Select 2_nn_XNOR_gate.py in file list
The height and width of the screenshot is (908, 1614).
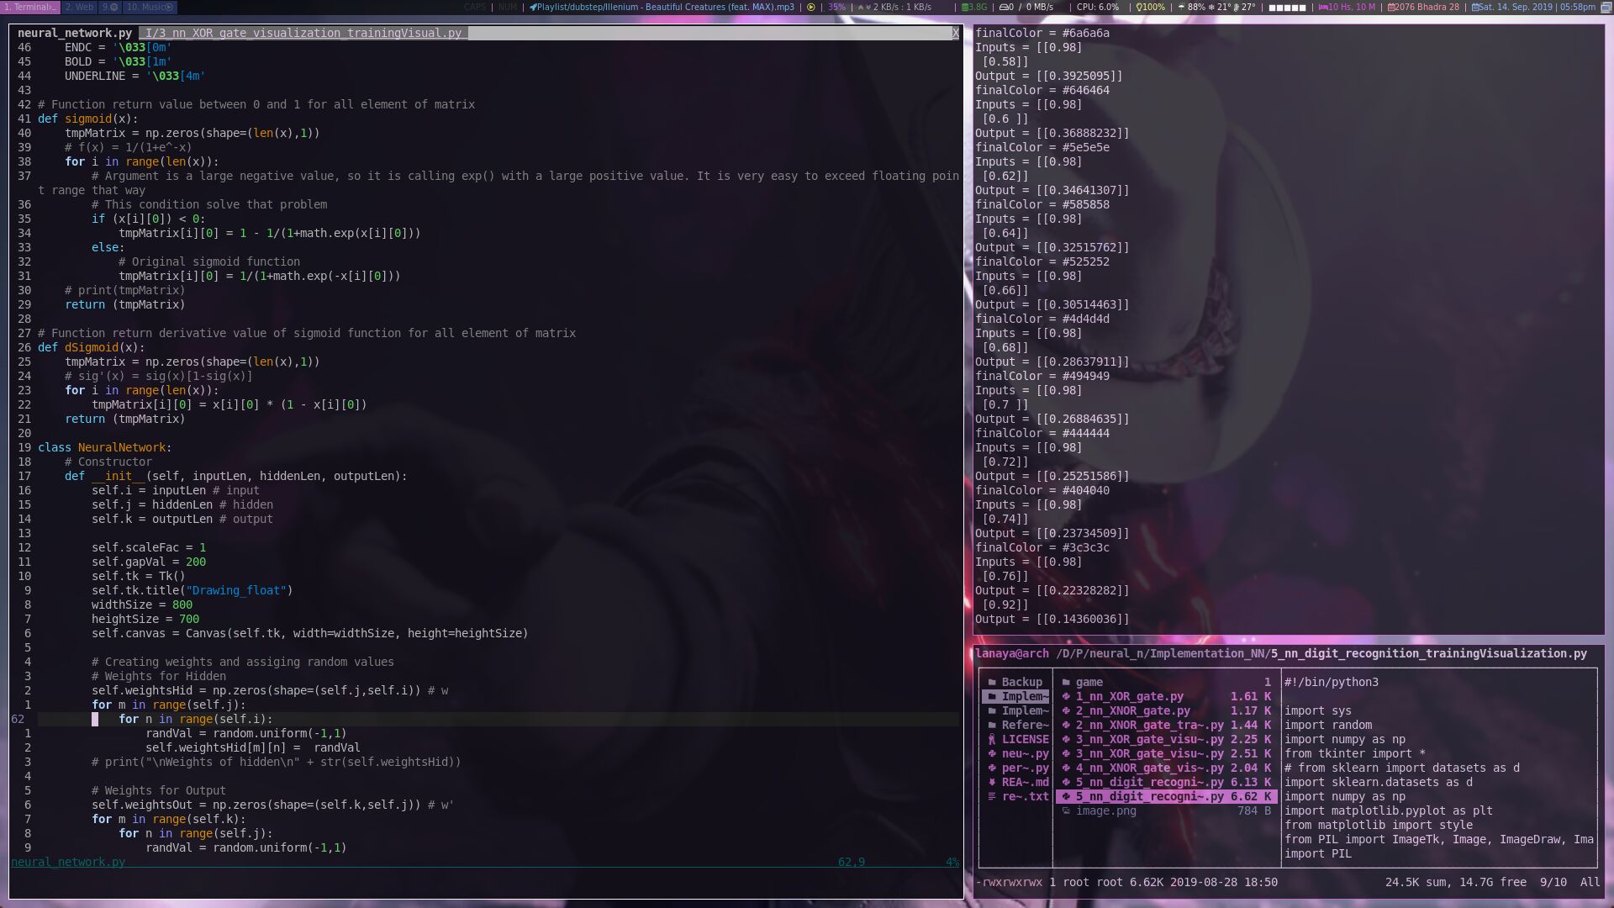click(1131, 710)
